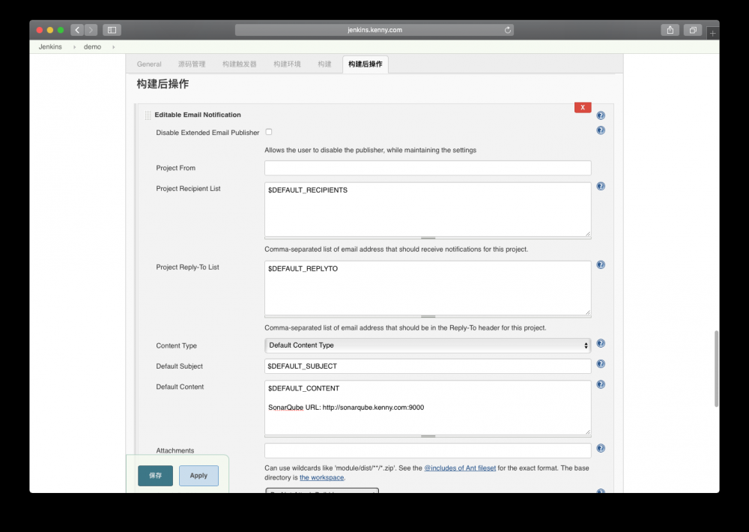749x532 pixels.
Task: Open help for Disable Extended Email Publisher
Action: coord(600,130)
